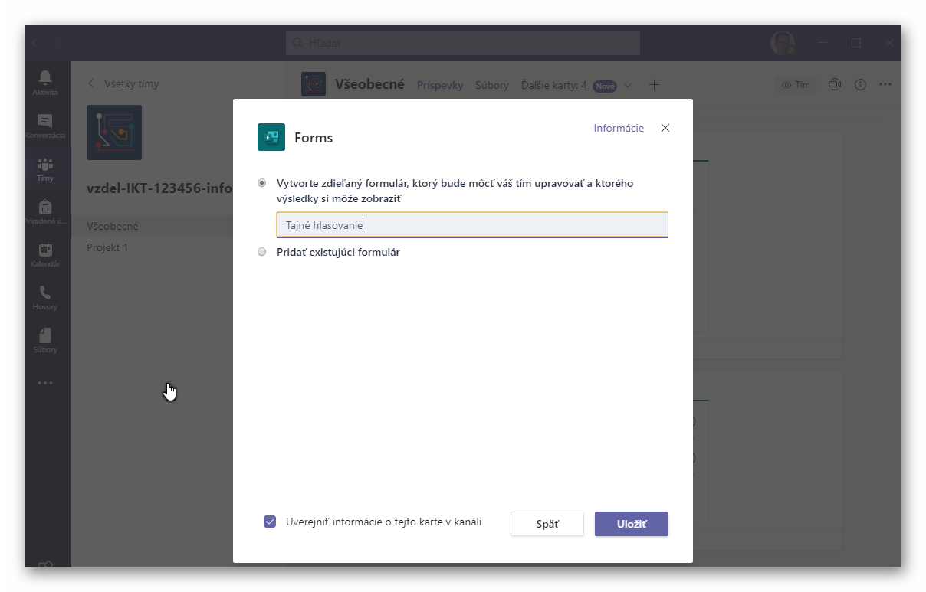
Task: Click the Späť button
Action: (x=547, y=524)
